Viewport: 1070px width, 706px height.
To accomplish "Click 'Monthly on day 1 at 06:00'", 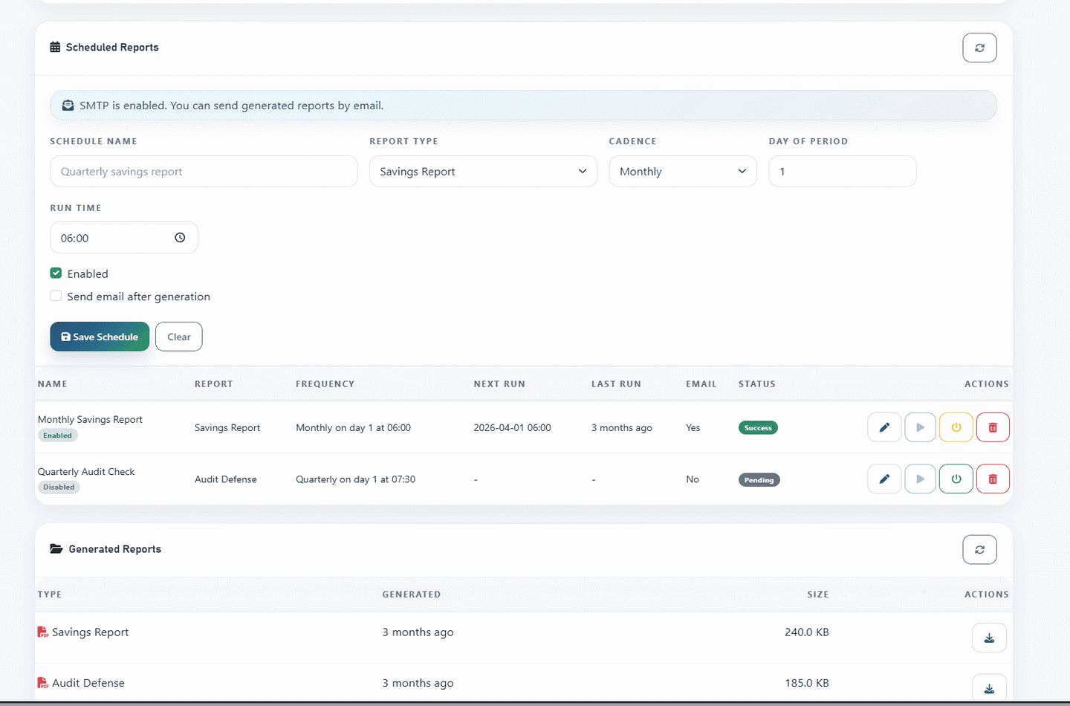I will point(354,428).
